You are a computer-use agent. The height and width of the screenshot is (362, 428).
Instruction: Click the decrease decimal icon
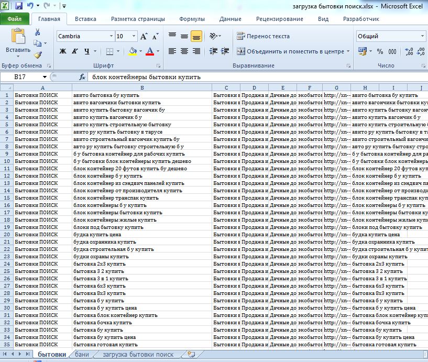point(420,51)
